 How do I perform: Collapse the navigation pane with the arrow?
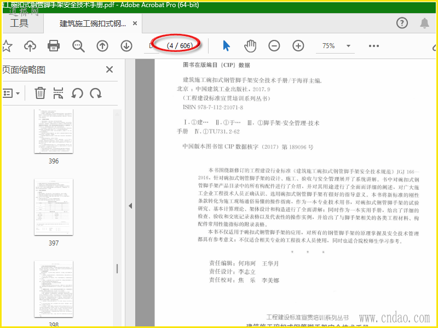click(x=130, y=206)
